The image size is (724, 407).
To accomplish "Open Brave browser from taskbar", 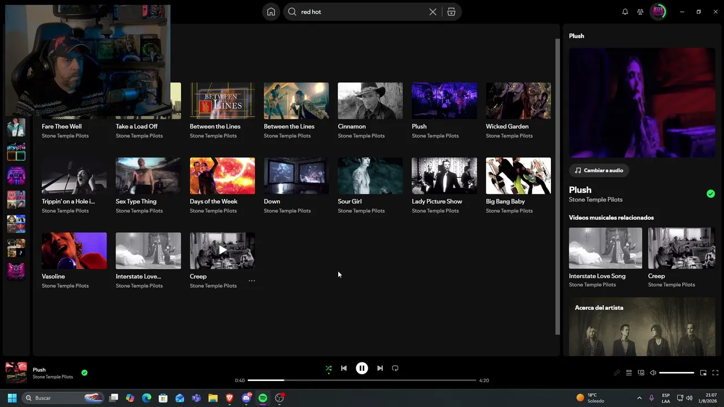I will (x=230, y=398).
